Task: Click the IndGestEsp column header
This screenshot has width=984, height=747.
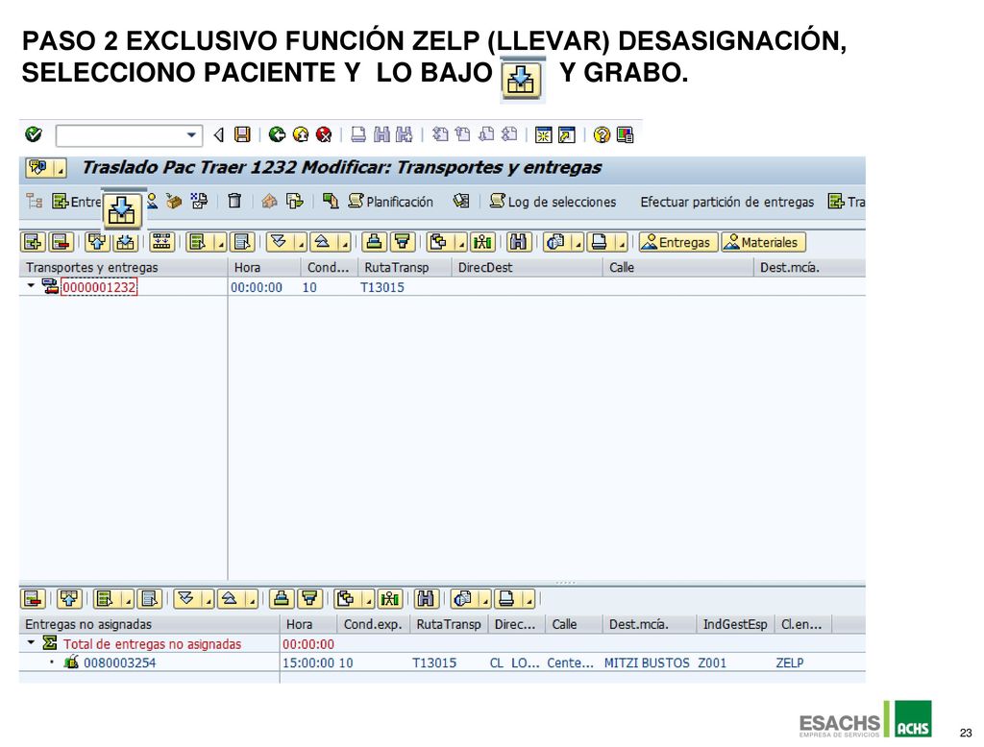Action: point(734,624)
